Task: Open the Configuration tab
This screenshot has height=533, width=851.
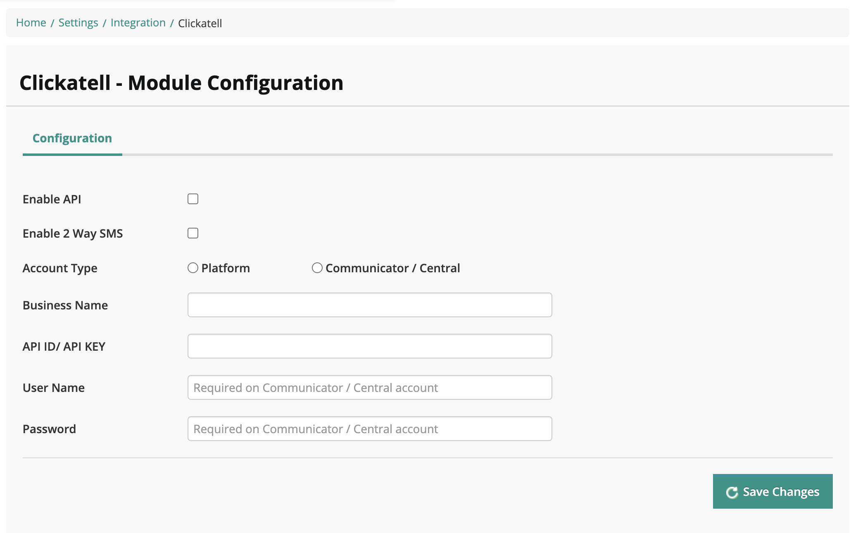Action: [x=72, y=138]
